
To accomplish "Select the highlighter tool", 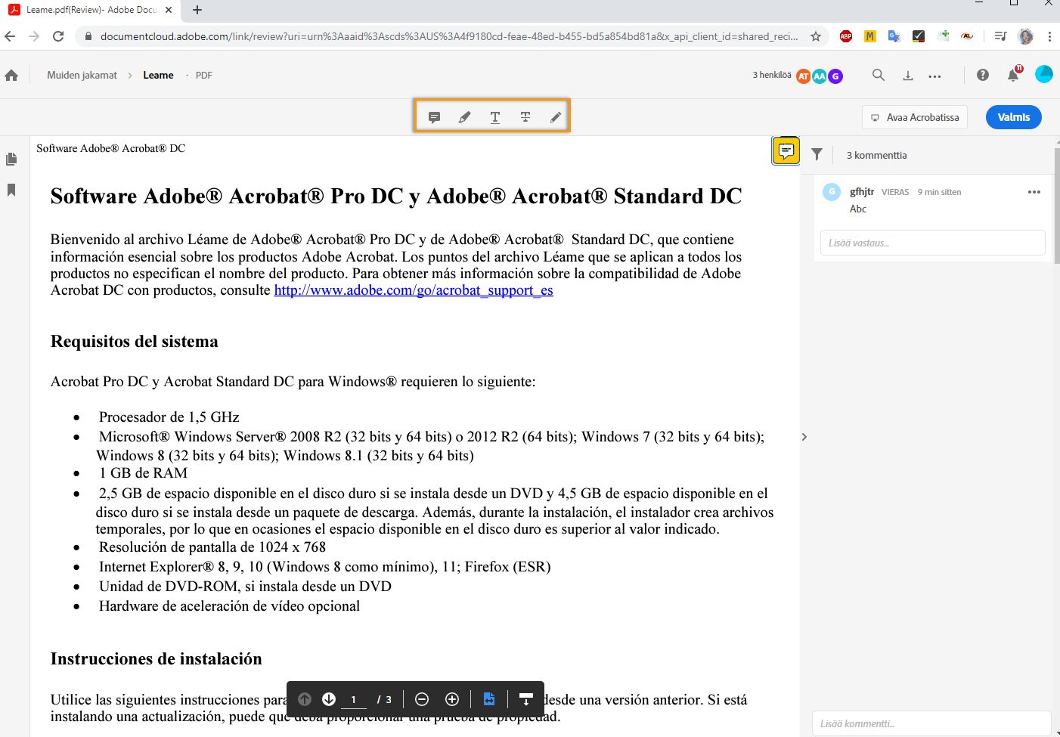I will (x=464, y=117).
